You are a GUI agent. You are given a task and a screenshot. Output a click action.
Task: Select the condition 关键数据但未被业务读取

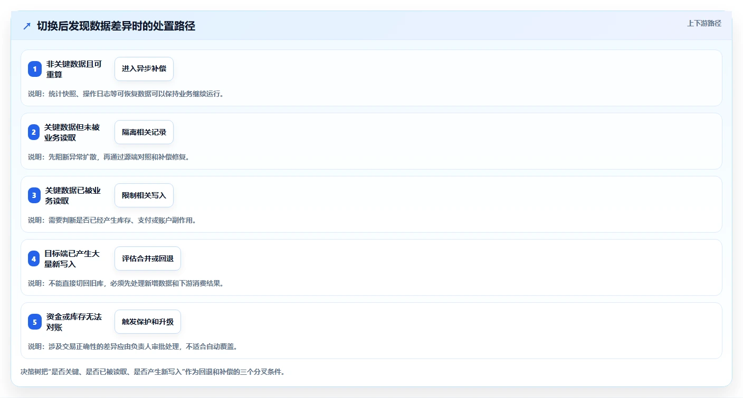[x=72, y=132]
